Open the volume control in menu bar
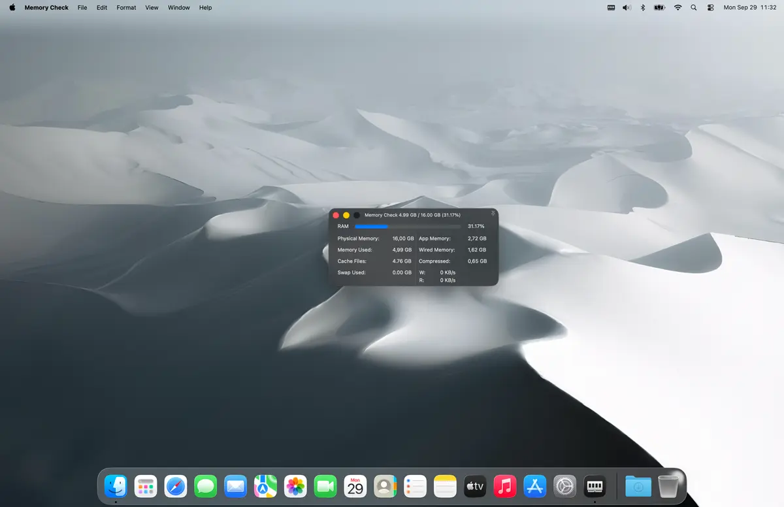 tap(627, 8)
